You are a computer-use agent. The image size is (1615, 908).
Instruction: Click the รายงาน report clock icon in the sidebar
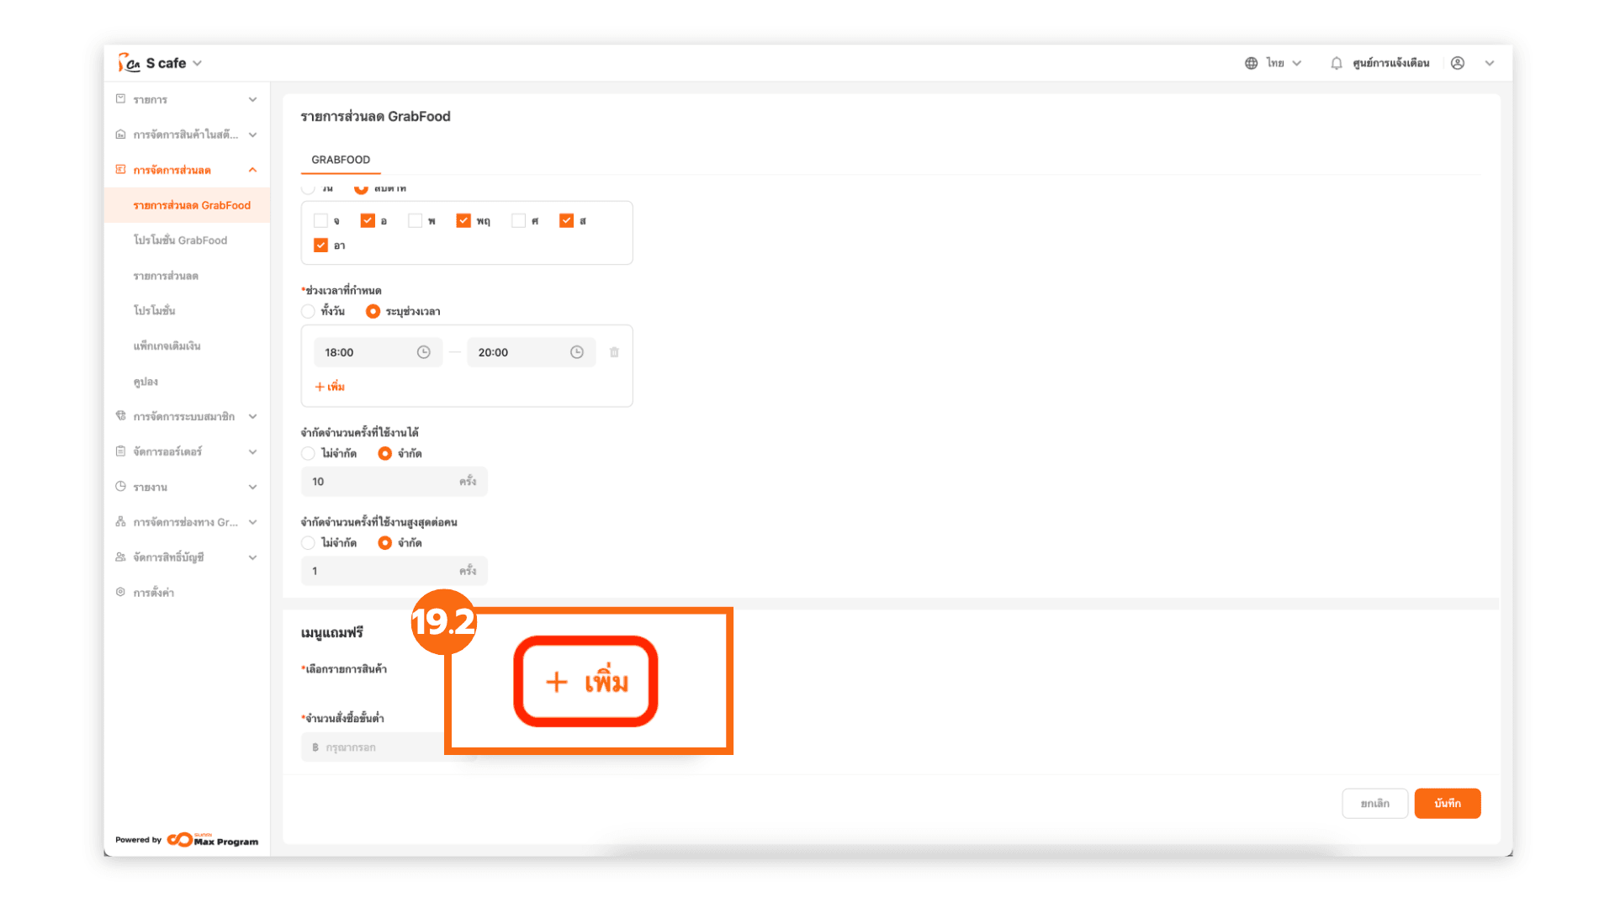(120, 487)
